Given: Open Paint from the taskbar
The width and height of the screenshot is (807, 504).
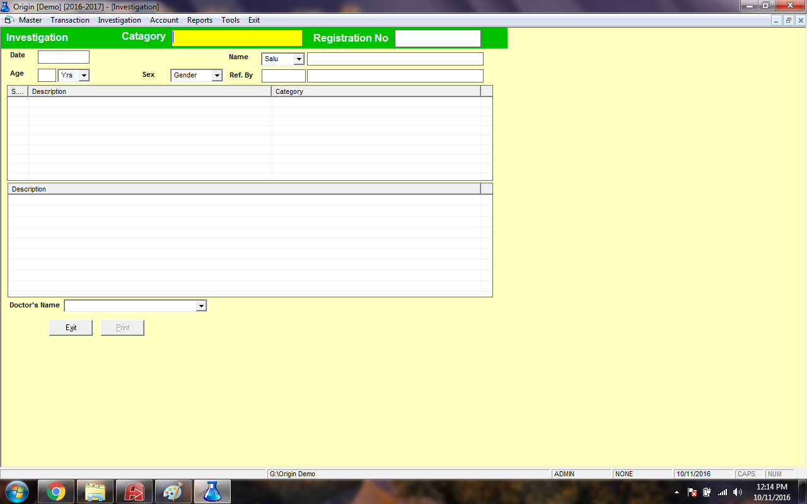Looking at the screenshot, I should tap(173, 491).
